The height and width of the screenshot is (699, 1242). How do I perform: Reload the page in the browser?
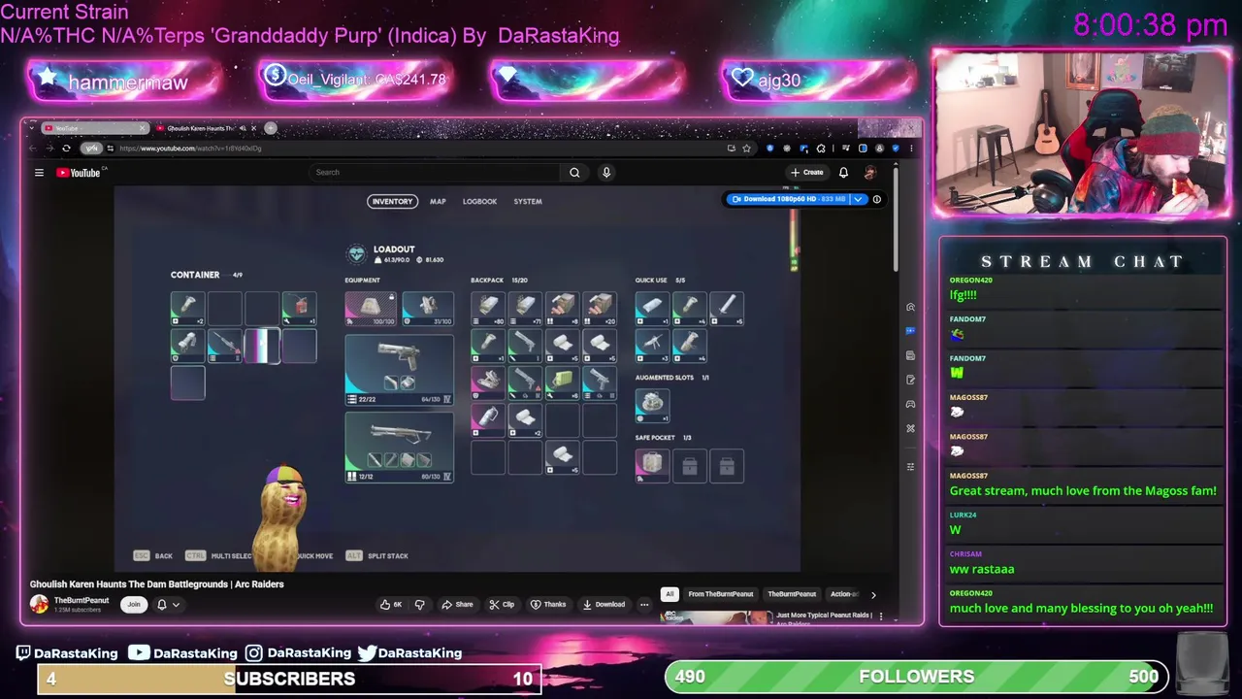point(66,149)
